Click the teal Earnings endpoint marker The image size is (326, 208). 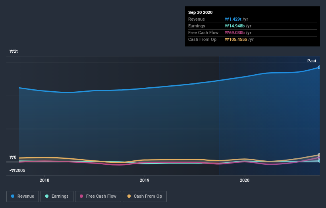pyautogui.click(x=319, y=161)
